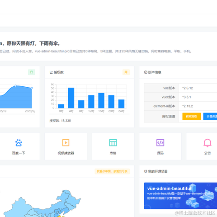This screenshot has width=217, height=217.
Task: Open the vue-admin-beautiful project banner
Action: (x=180, y=196)
